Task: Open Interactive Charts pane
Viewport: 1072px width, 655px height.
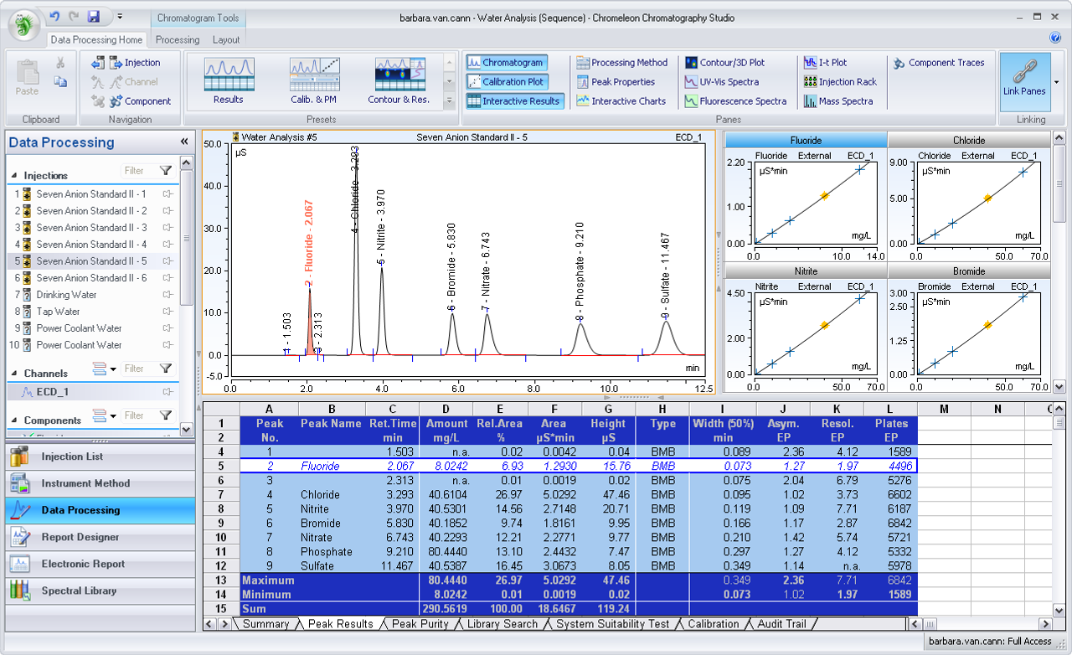Action: pyautogui.click(x=621, y=101)
